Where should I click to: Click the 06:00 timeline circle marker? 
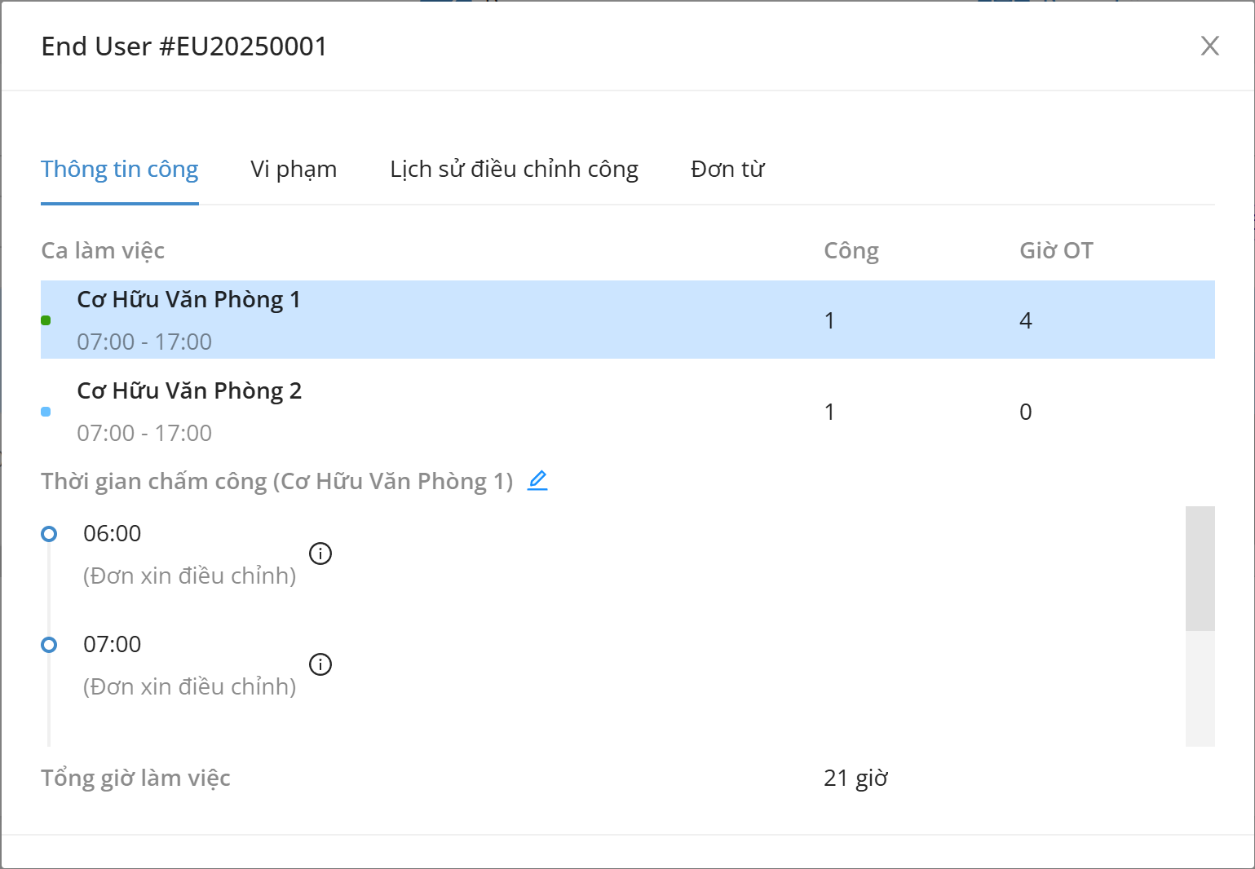pos(49,534)
